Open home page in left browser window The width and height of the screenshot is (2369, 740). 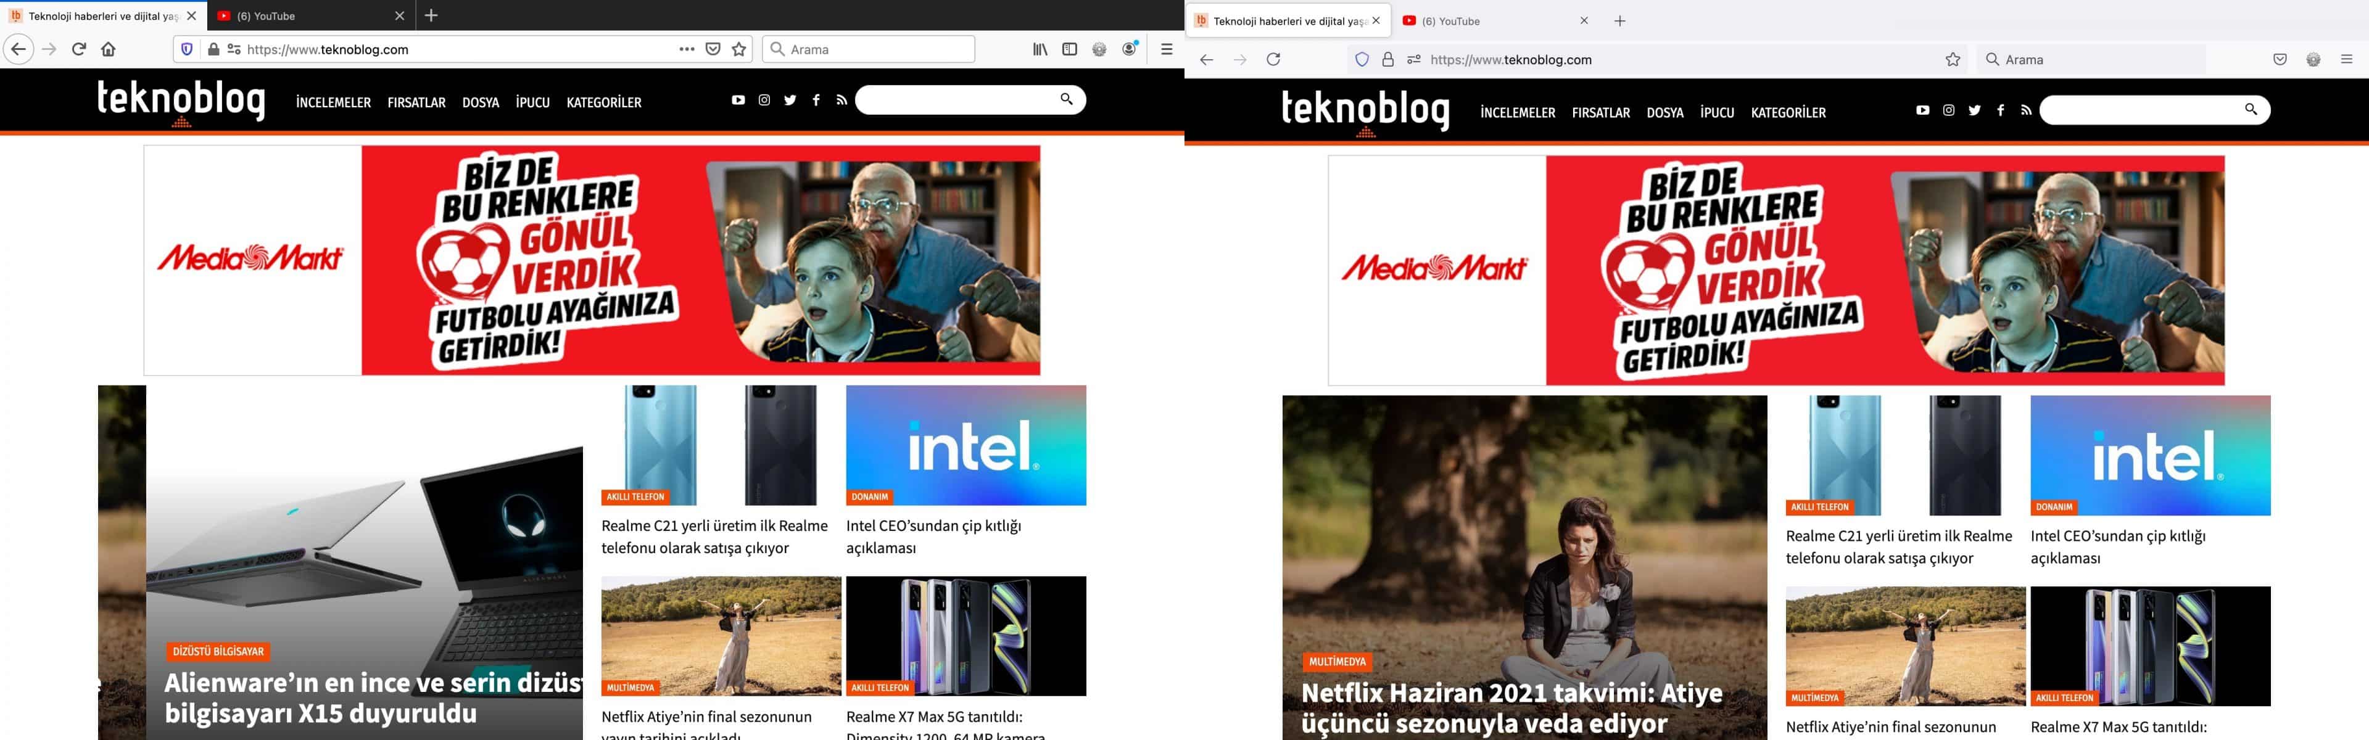coord(109,49)
